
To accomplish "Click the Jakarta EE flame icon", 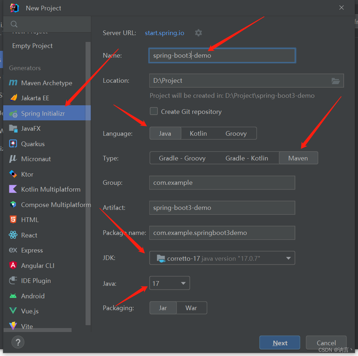I will pos(14,98).
